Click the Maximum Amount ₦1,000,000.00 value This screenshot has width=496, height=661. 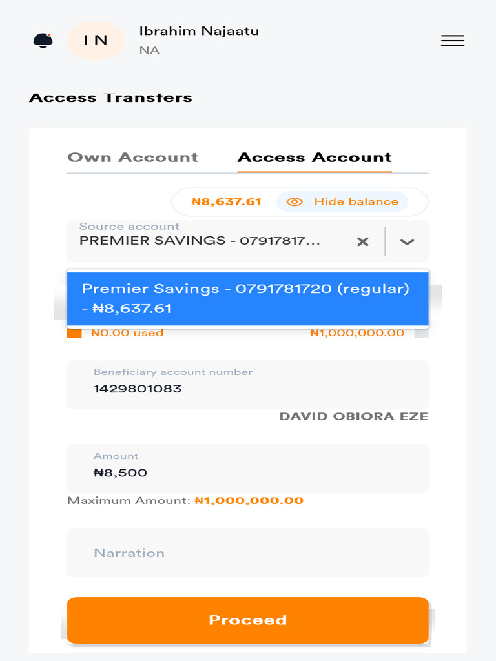(x=249, y=500)
